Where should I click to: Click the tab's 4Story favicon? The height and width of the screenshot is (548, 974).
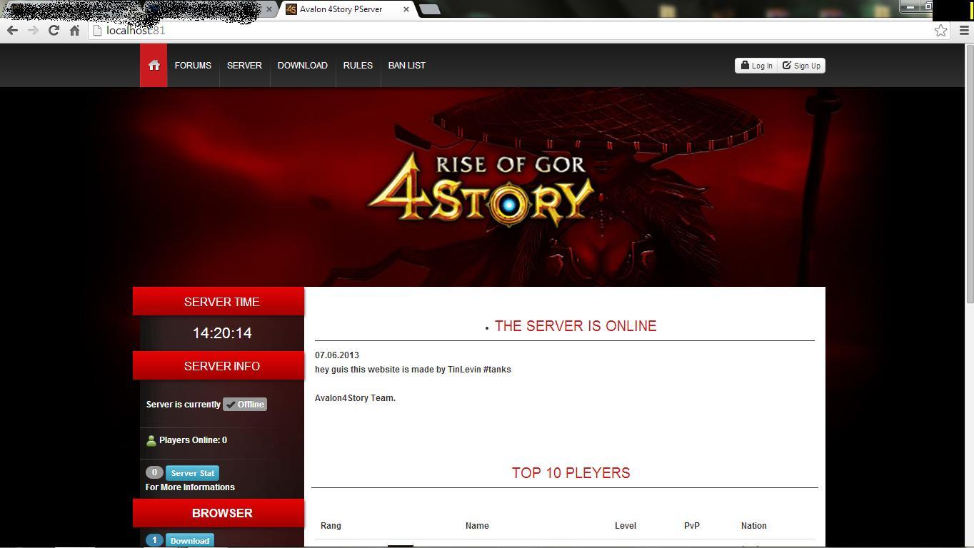(x=291, y=9)
